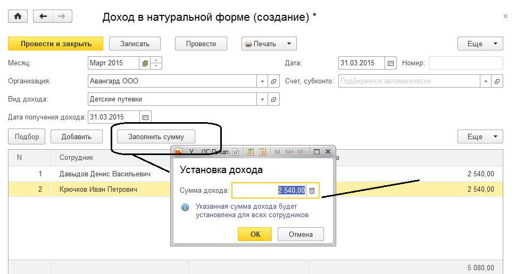Add dialog to favorites with star icon
Screen dimensions: 516x274
pyautogui.click(x=236, y=152)
